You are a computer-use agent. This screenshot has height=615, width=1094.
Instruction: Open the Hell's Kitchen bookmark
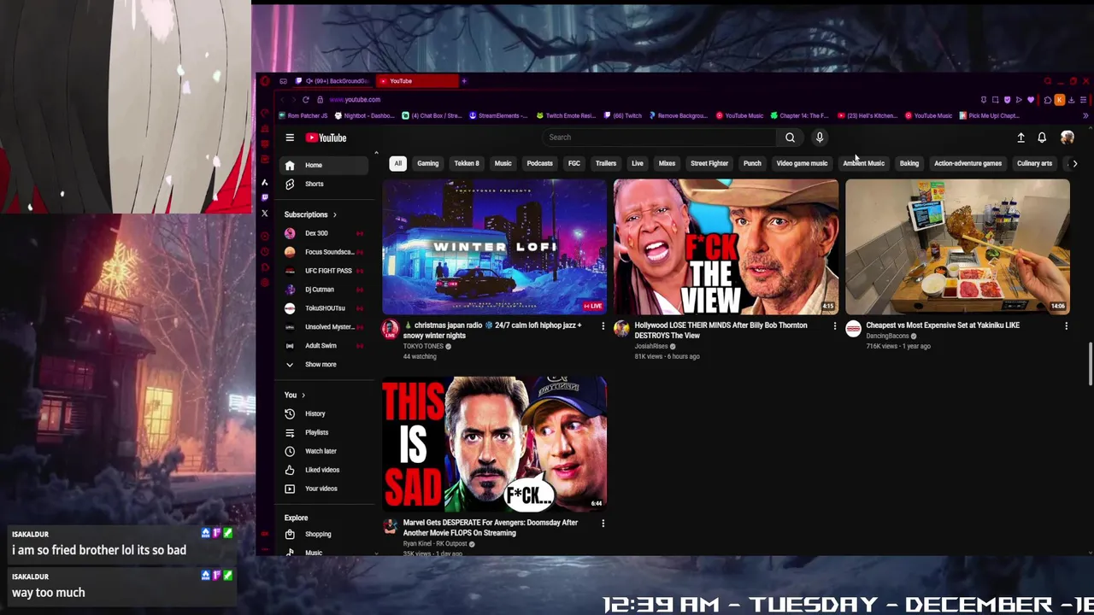[868, 115]
